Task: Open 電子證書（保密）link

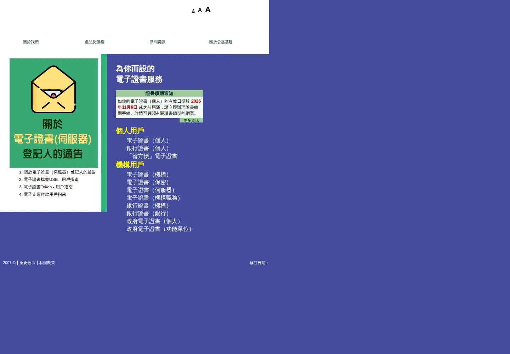Action: [x=149, y=182]
